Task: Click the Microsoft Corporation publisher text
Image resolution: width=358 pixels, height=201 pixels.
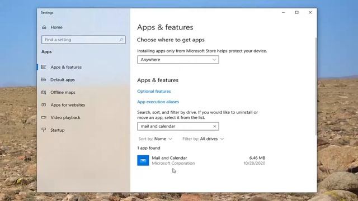Action: (173, 163)
